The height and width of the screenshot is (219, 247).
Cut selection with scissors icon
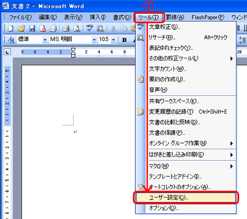(113, 29)
